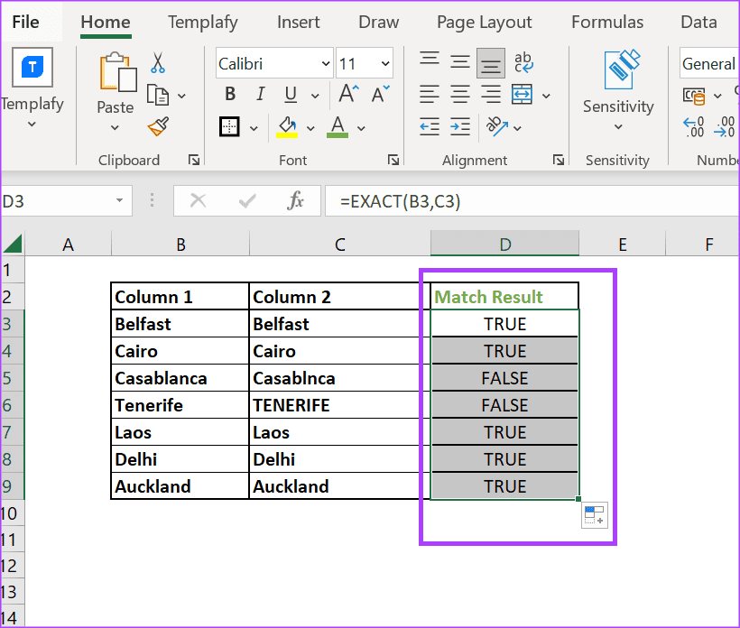
Task: Cancel formula entry with X
Action: (x=198, y=201)
